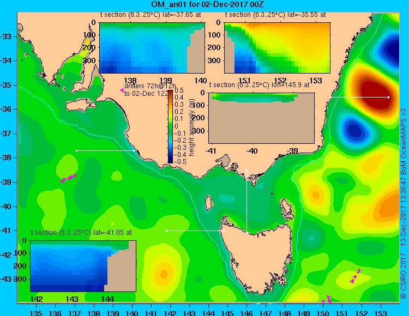Click the '13-Dec-2017 13:38:47' timestamp text
The image size is (409, 316).
[403, 213]
